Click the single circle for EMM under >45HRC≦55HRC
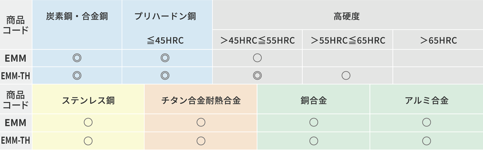Image resolution: width=483 pixels, height=150 pixels. 257,58
